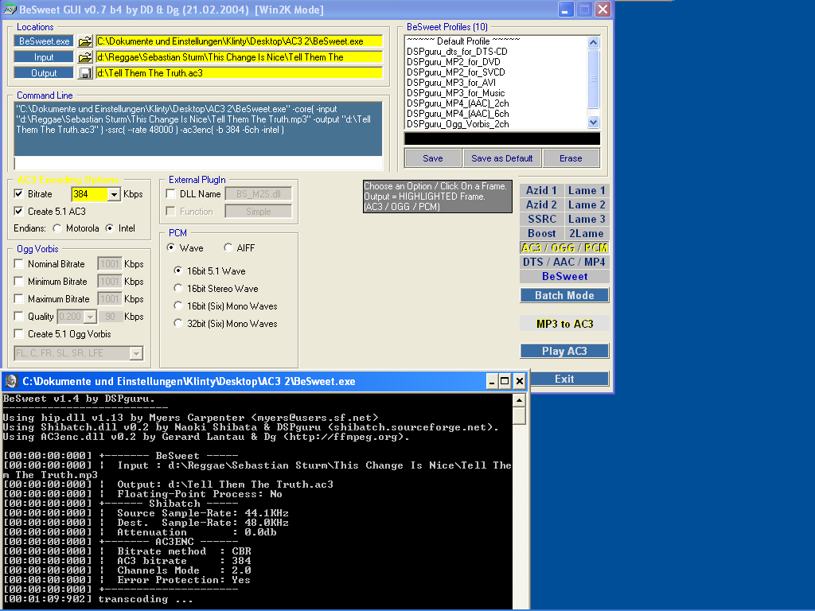Click the Batch Mode button
Image resolution: width=815 pixels, height=611 pixels.
click(564, 295)
